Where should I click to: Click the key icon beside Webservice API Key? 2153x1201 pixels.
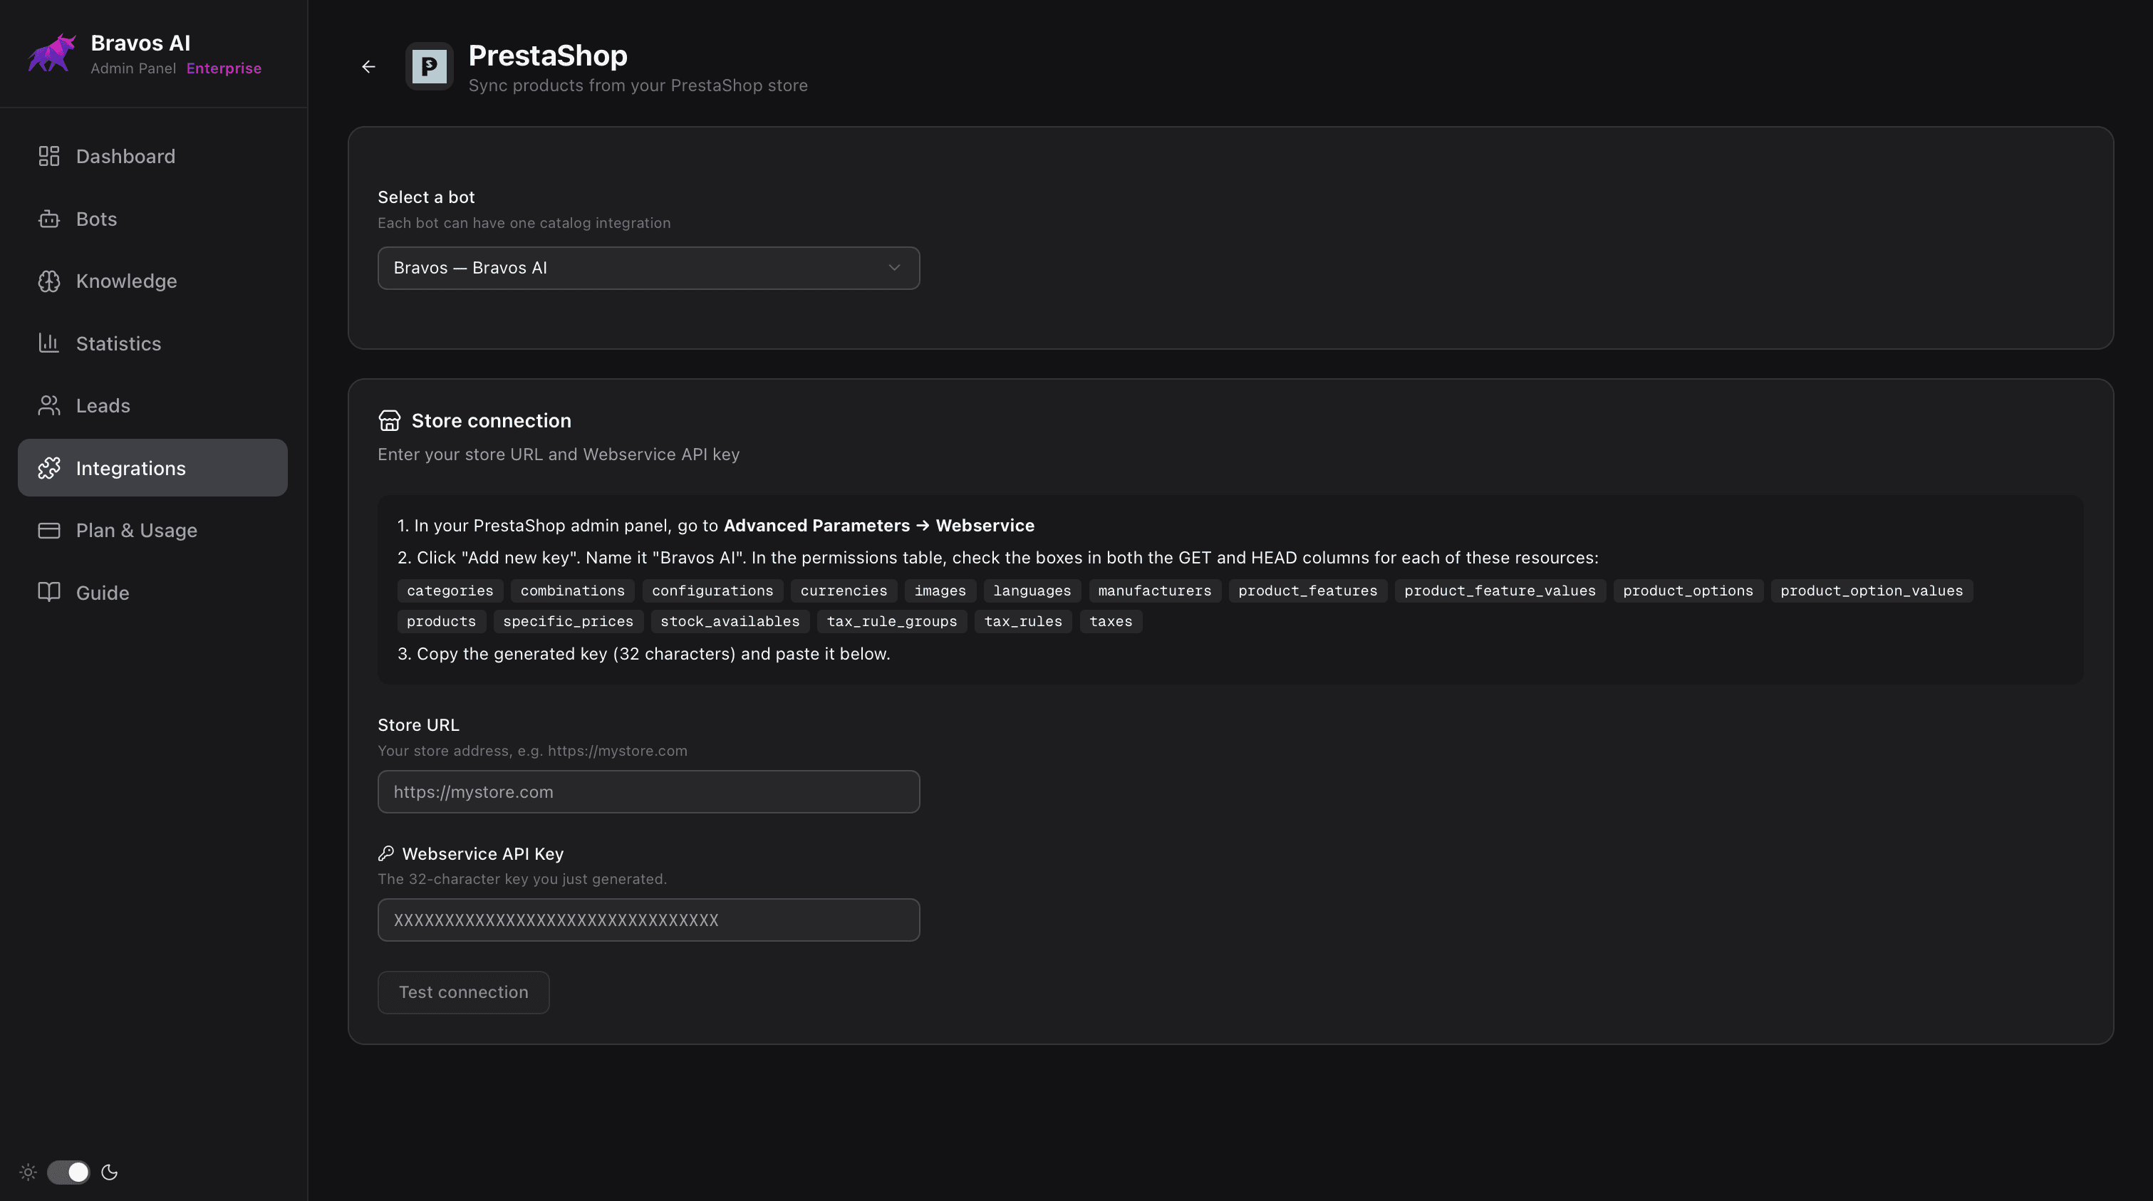(x=386, y=853)
